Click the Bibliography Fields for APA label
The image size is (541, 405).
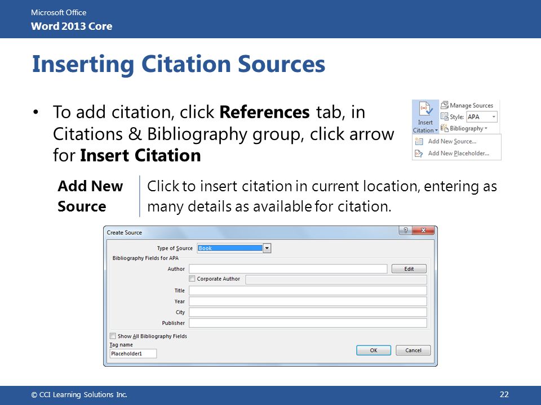145,258
